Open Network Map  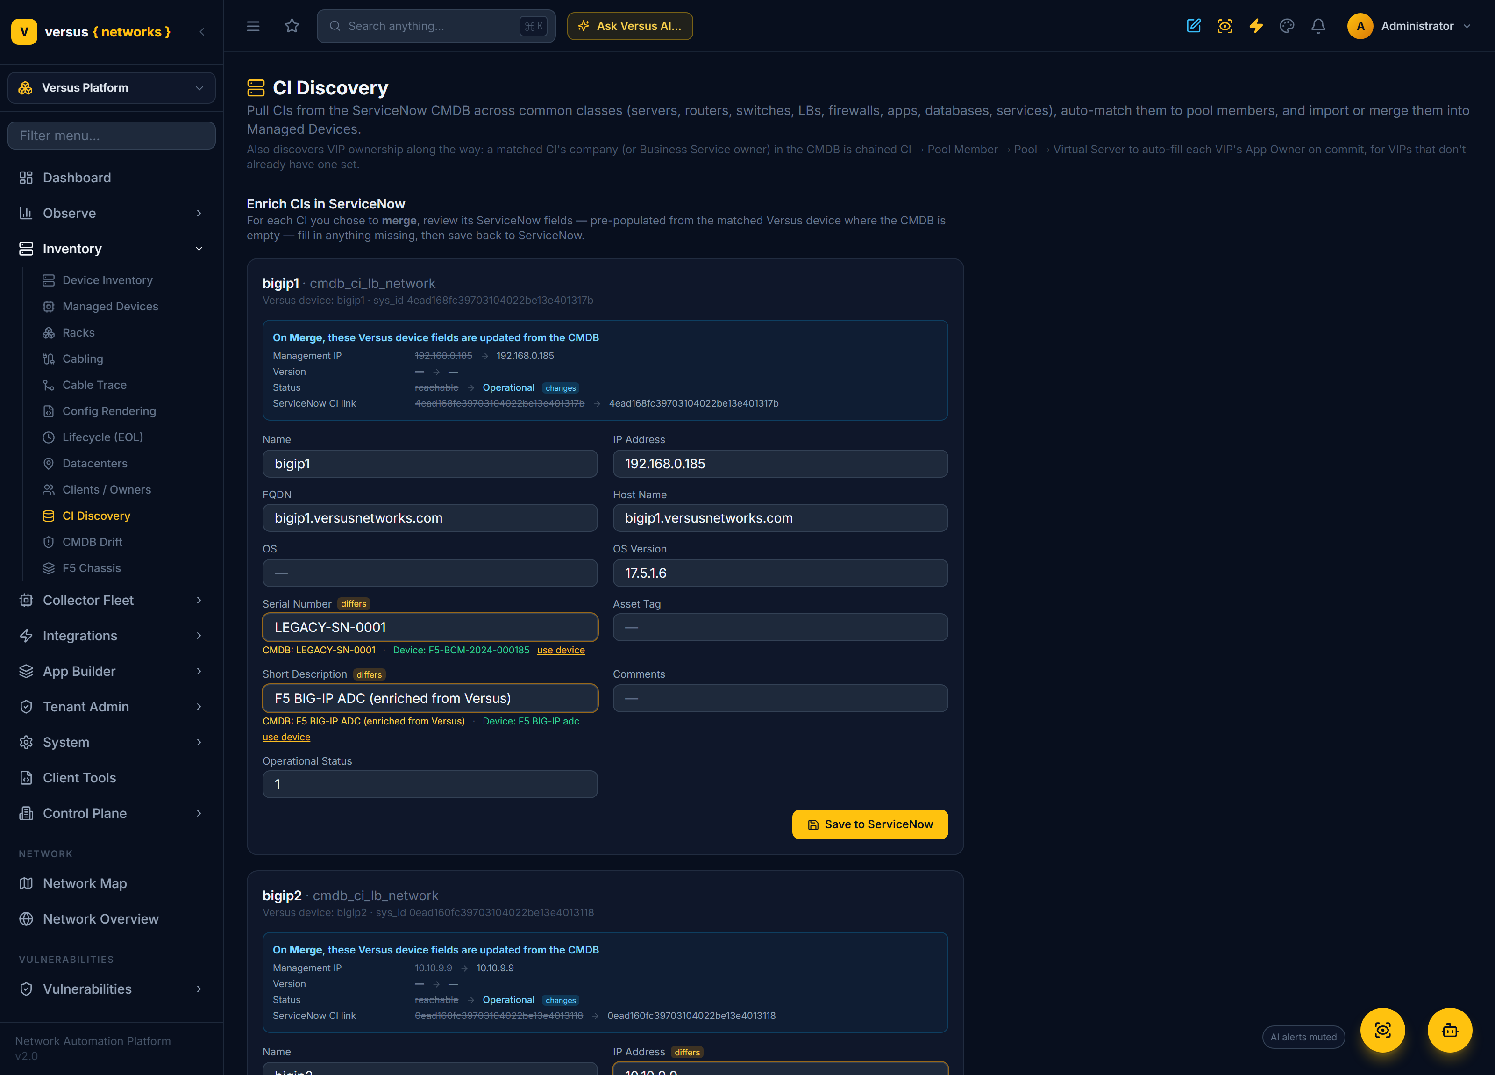tap(111, 883)
